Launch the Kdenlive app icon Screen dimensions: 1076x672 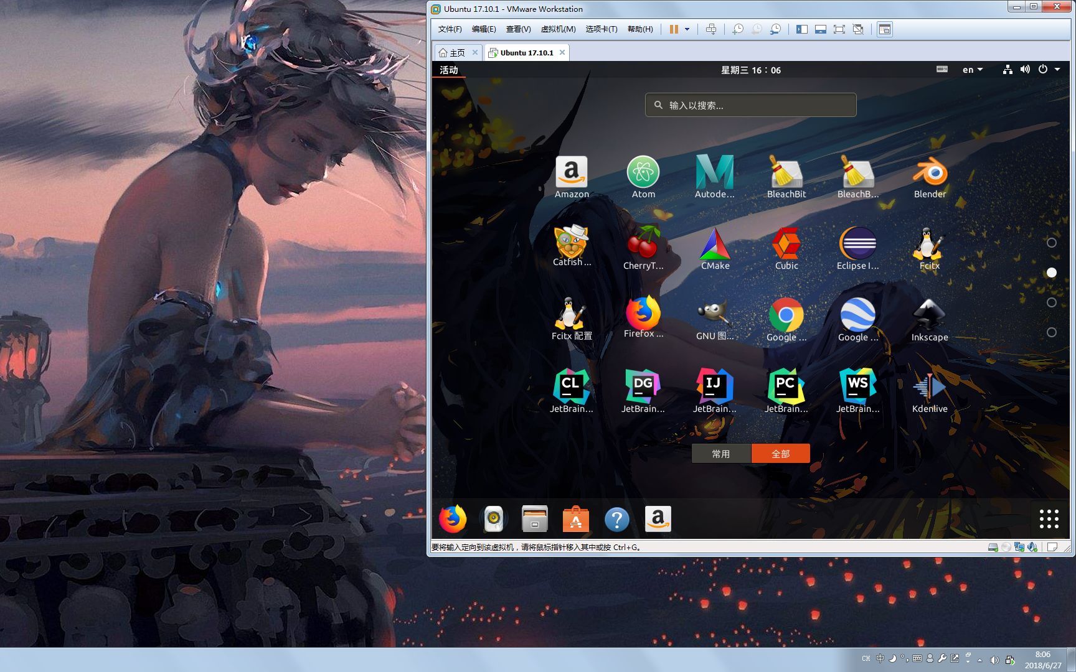930,387
